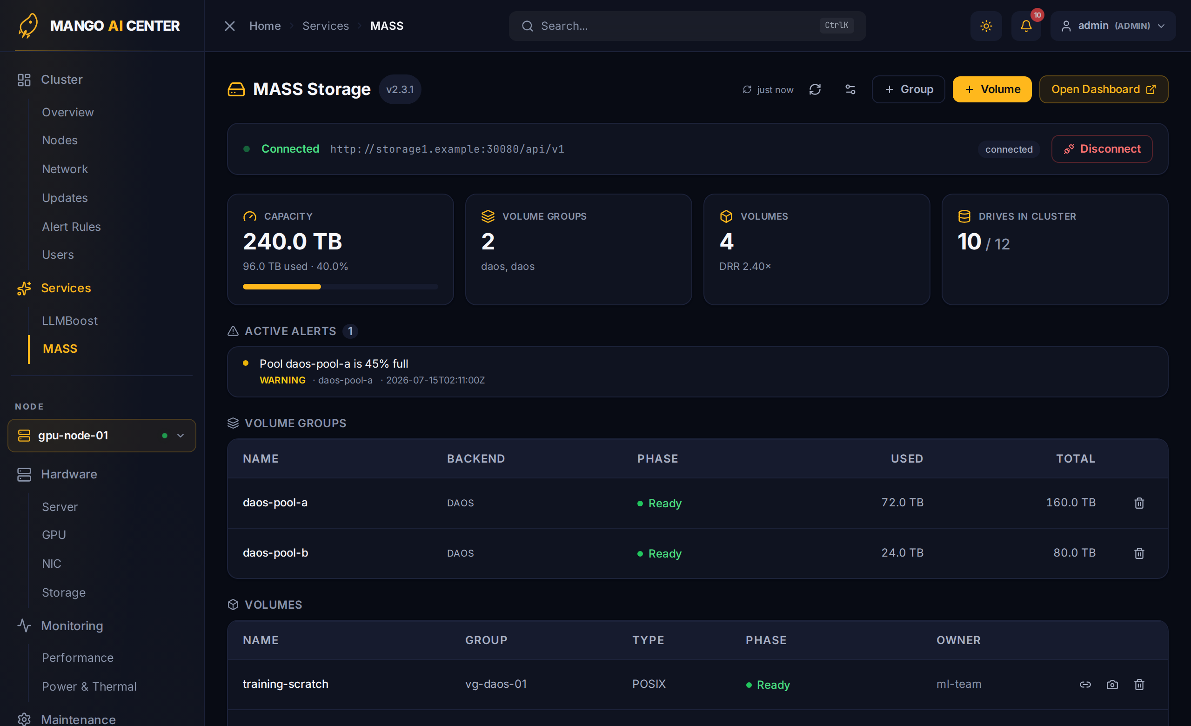Click the daos-pool-a row name
This screenshot has height=726, width=1191.
[275, 503]
